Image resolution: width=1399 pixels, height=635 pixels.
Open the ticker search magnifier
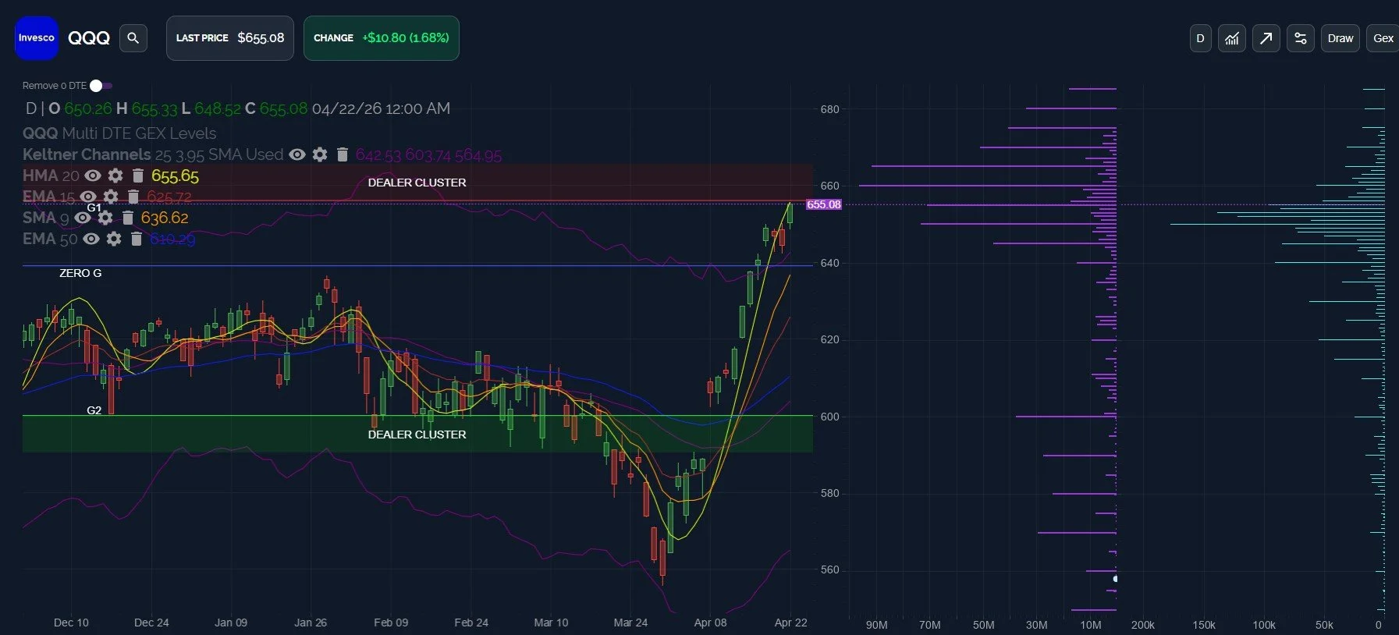(133, 37)
